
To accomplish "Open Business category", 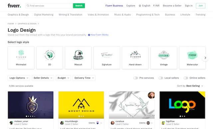I will click(170, 15).
